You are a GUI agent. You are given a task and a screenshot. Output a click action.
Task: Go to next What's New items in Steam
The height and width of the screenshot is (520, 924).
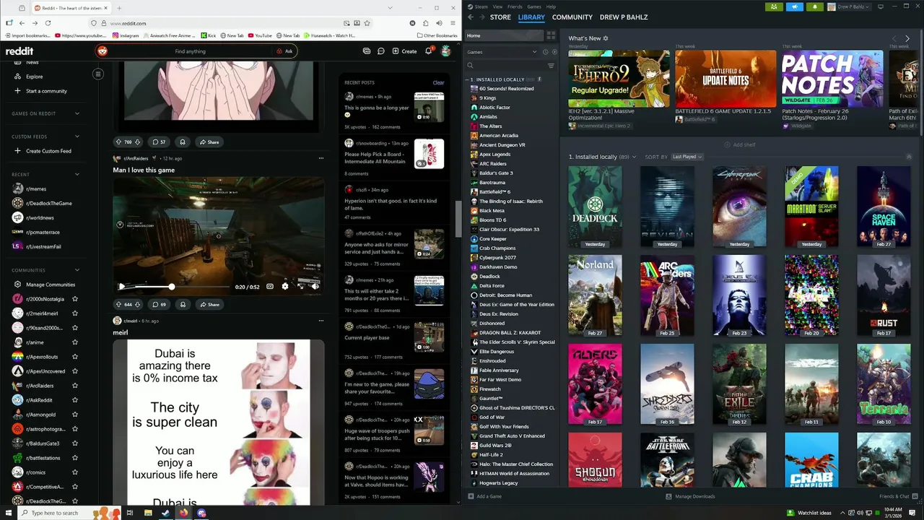pyautogui.click(x=907, y=38)
